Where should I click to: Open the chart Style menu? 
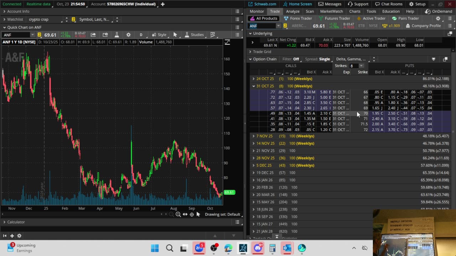coord(159,34)
